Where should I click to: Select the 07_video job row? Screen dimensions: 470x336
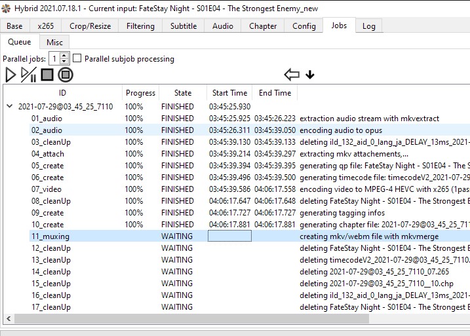[x=47, y=189]
